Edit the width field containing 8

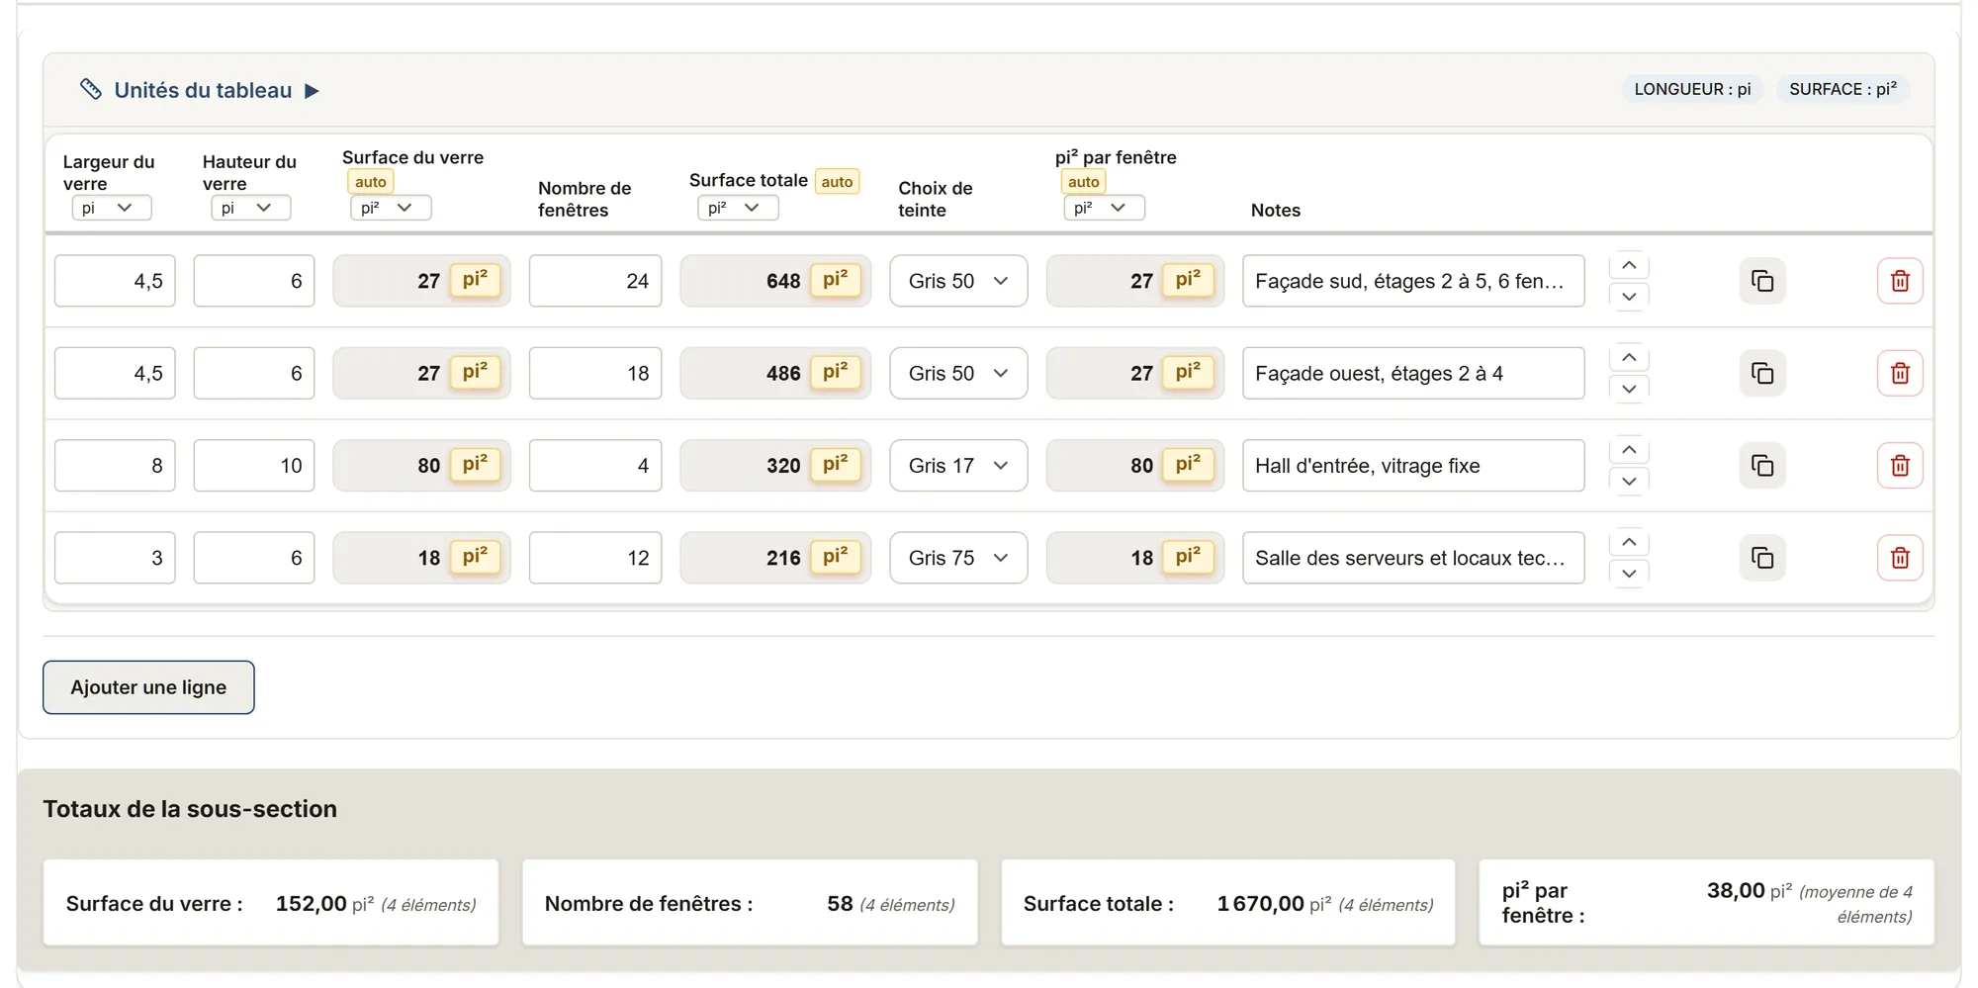[x=115, y=466]
